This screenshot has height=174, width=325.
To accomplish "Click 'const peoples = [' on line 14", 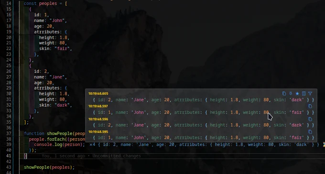I will click(45, 3).
